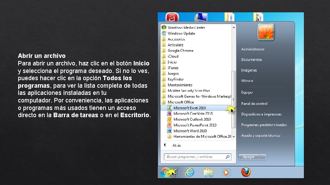Open Firefox from the taskbar
The image size is (330, 185).
pyautogui.click(x=246, y=172)
